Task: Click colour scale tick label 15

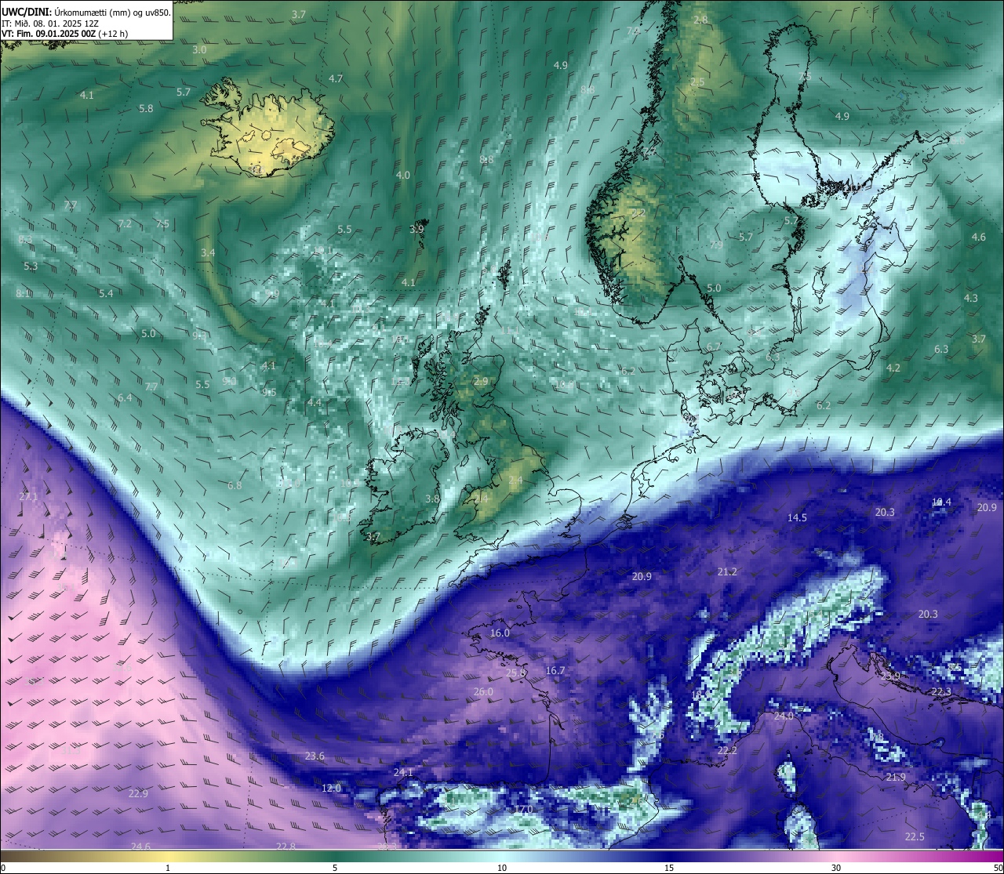Action: (669, 868)
